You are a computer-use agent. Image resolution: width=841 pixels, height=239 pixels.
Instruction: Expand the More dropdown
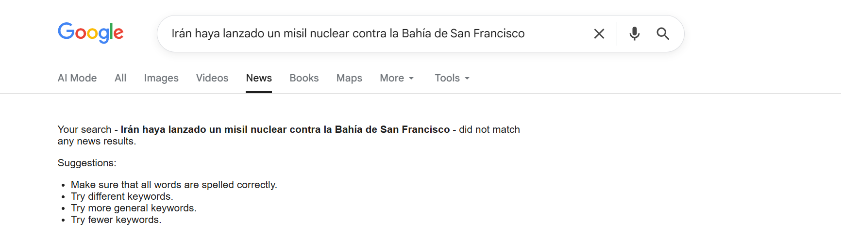(x=397, y=78)
